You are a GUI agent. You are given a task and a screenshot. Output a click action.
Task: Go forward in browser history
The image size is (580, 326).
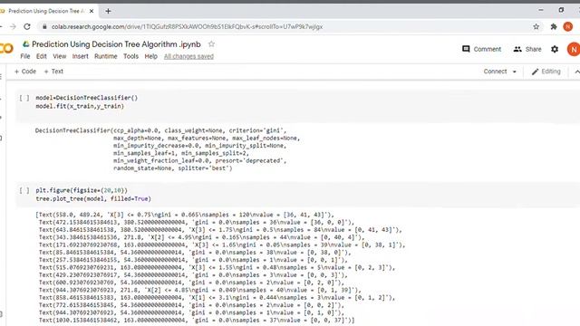click(13, 26)
